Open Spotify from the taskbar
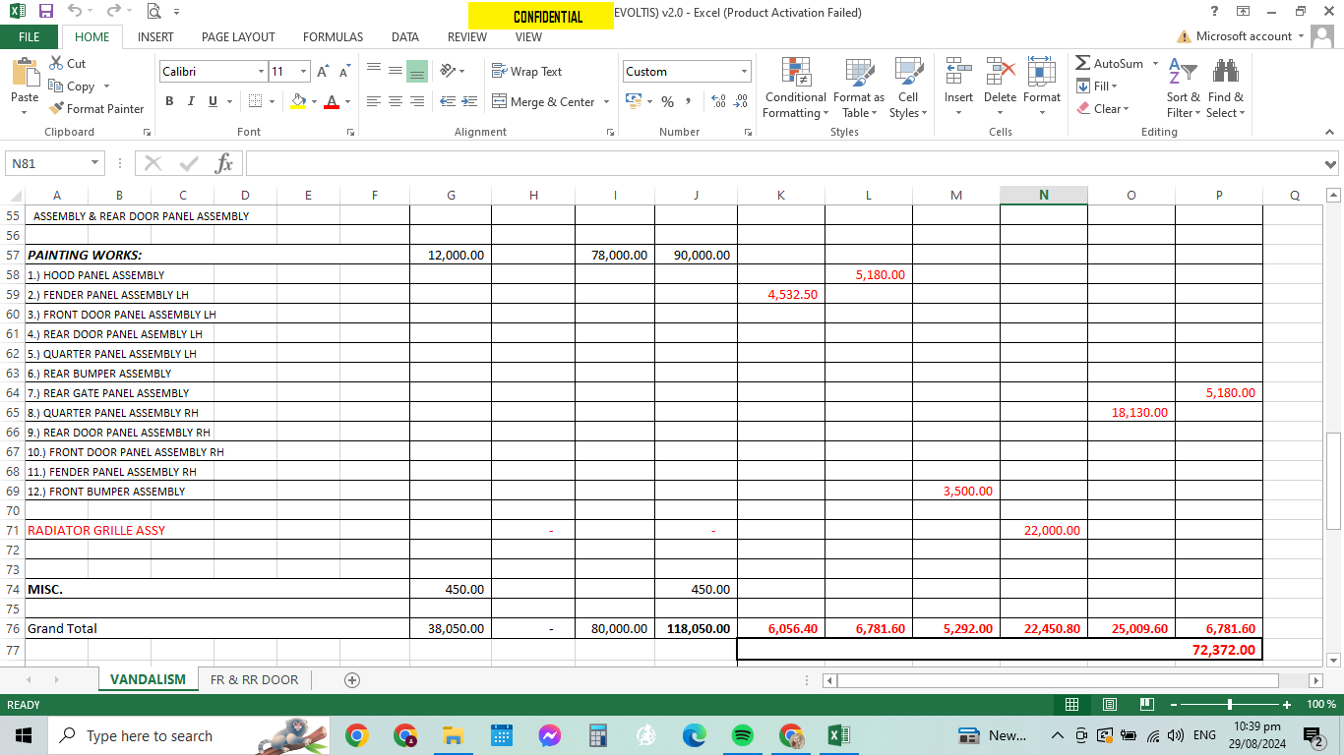The height and width of the screenshot is (755, 1344). tap(743, 735)
